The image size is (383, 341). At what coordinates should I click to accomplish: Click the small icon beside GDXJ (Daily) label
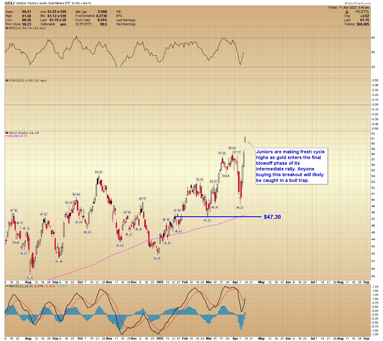(x=7, y=133)
